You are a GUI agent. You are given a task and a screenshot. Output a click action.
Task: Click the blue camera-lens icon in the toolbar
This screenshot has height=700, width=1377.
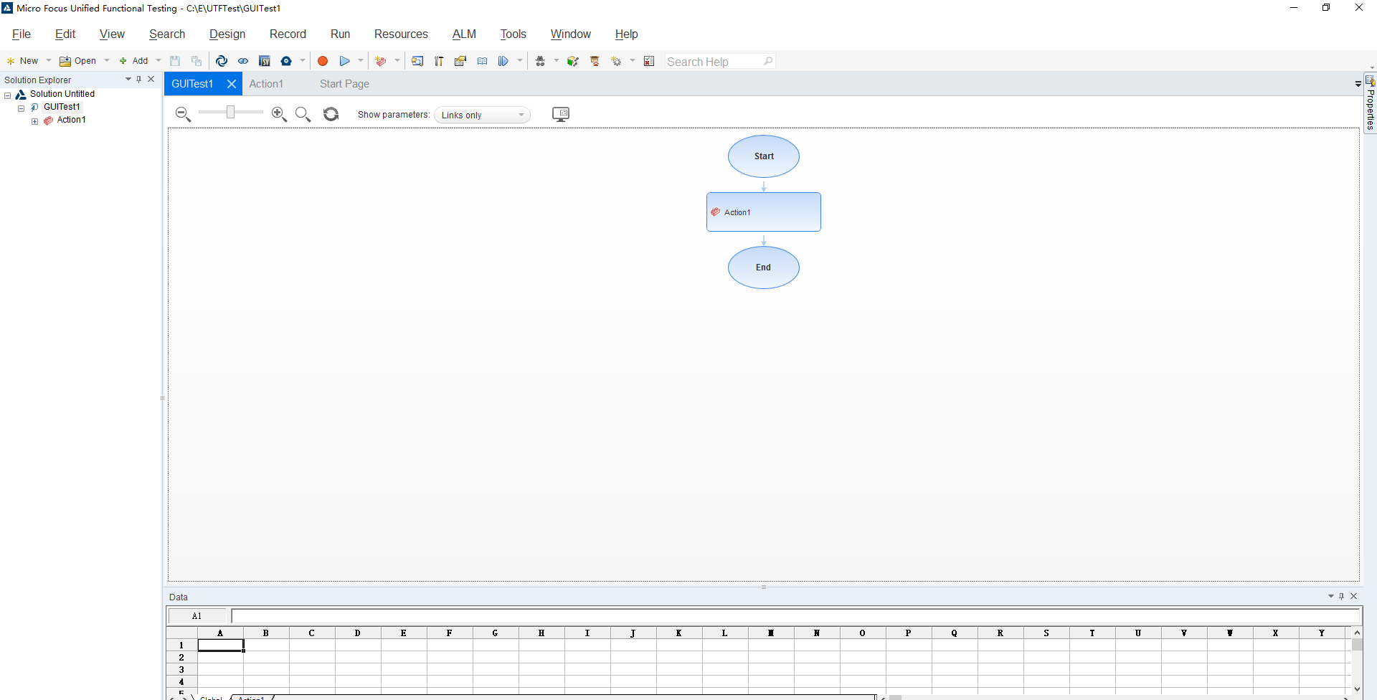[x=286, y=61]
